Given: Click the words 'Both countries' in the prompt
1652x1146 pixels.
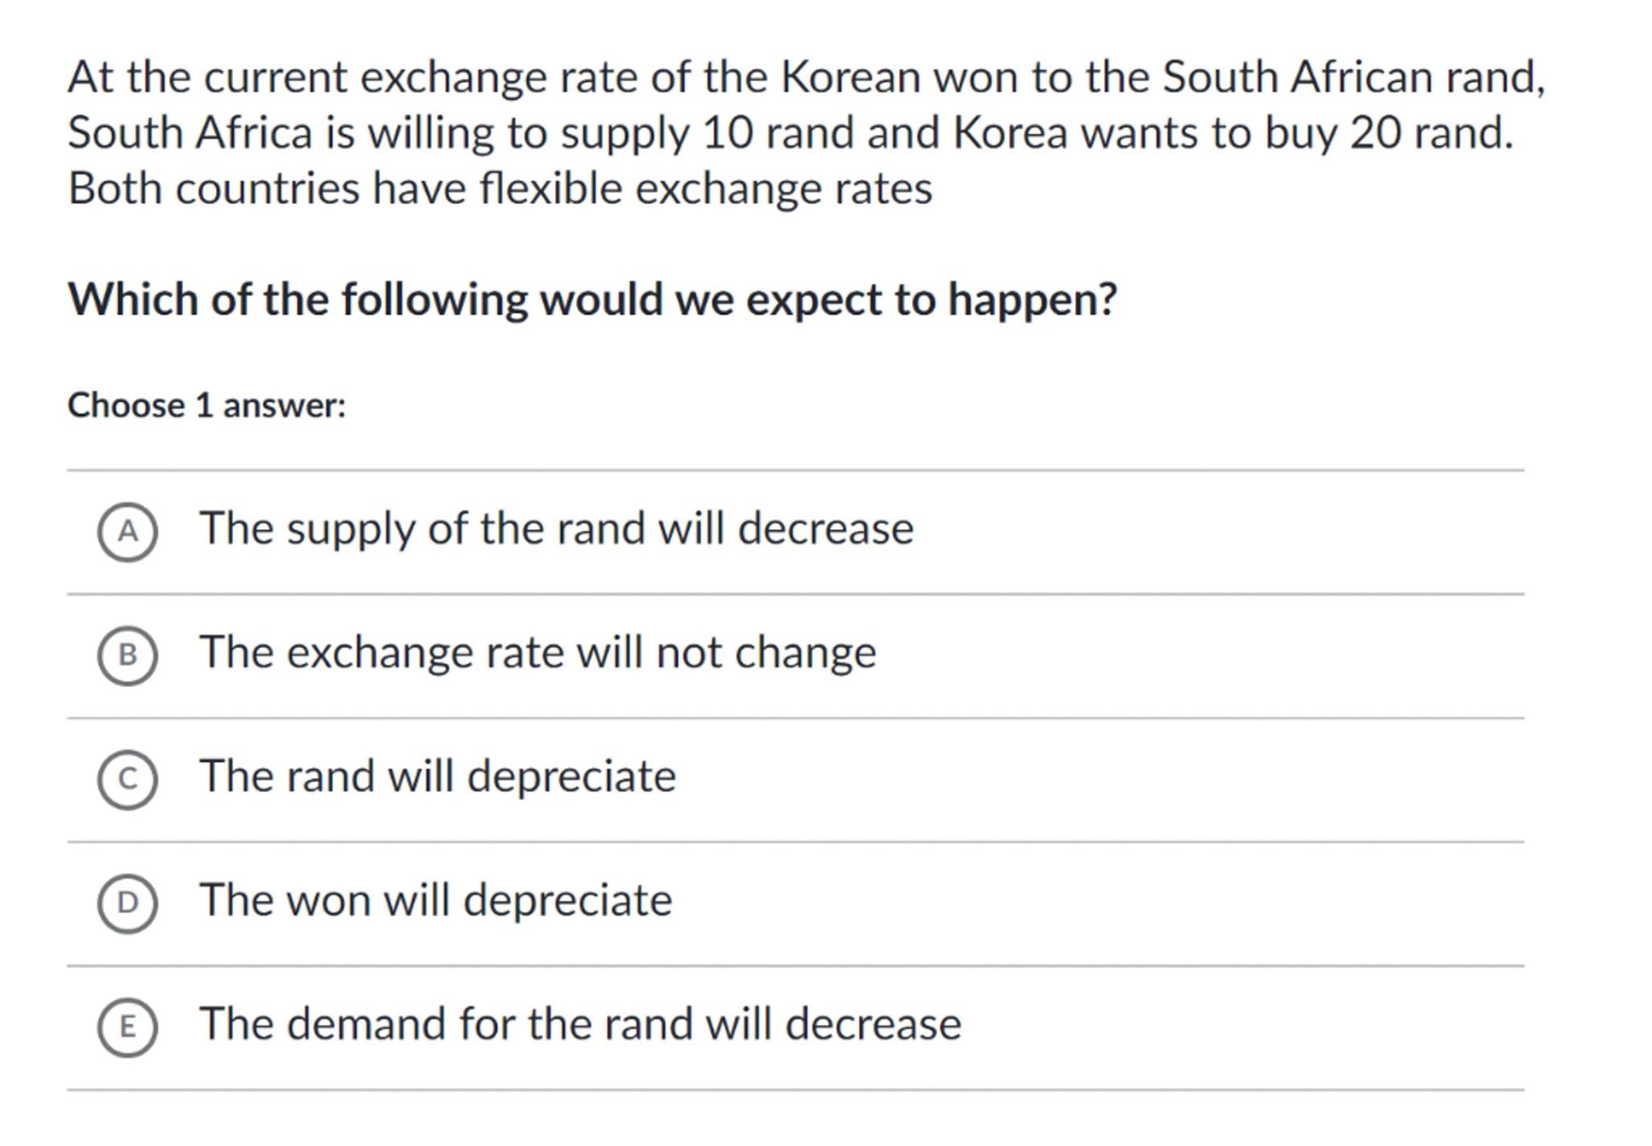Looking at the screenshot, I should coord(213,189).
